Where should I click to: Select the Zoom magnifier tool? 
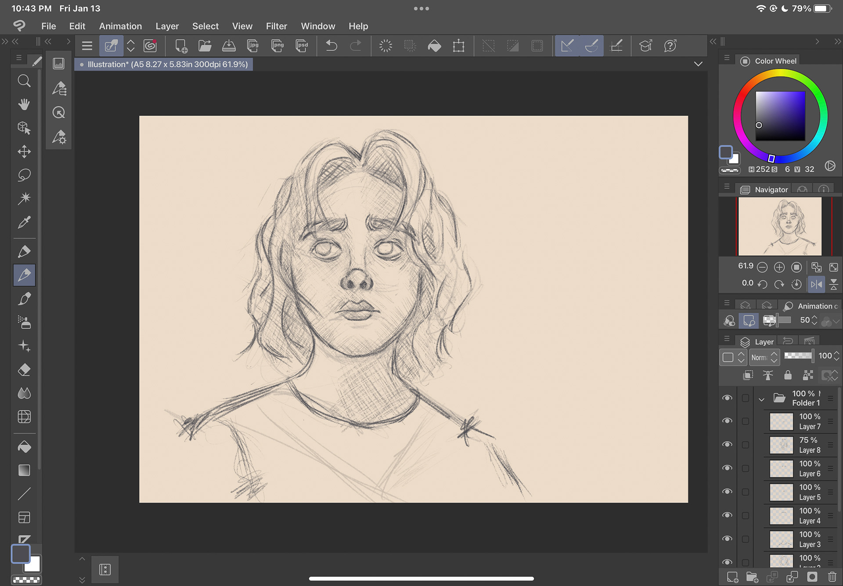tap(24, 81)
